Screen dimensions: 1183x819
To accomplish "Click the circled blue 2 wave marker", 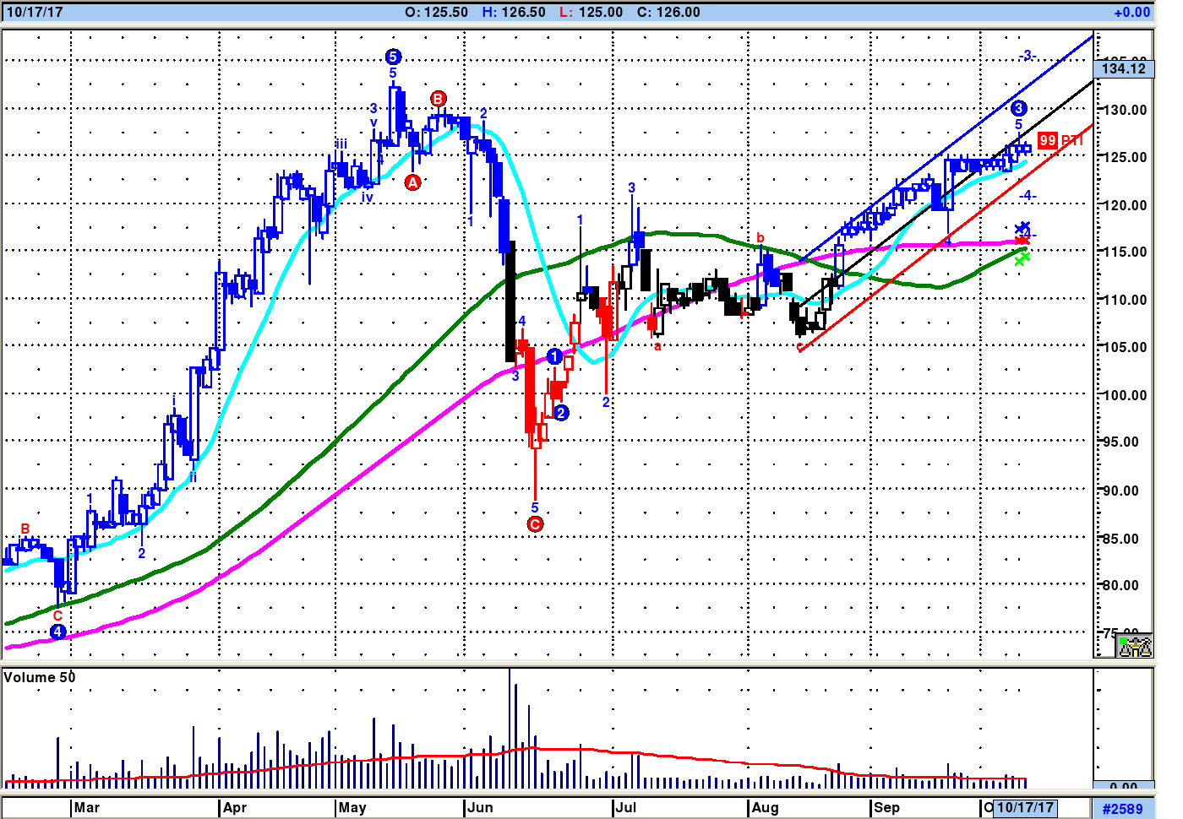I will 560,413.
